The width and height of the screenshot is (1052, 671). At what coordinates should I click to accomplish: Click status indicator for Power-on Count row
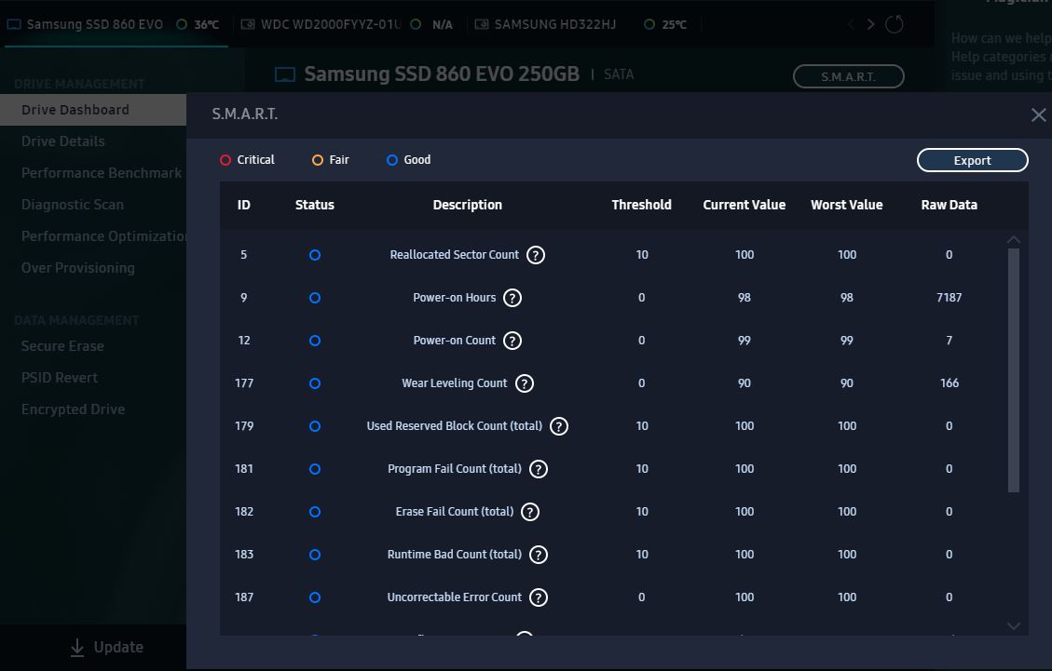tap(315, 341)
